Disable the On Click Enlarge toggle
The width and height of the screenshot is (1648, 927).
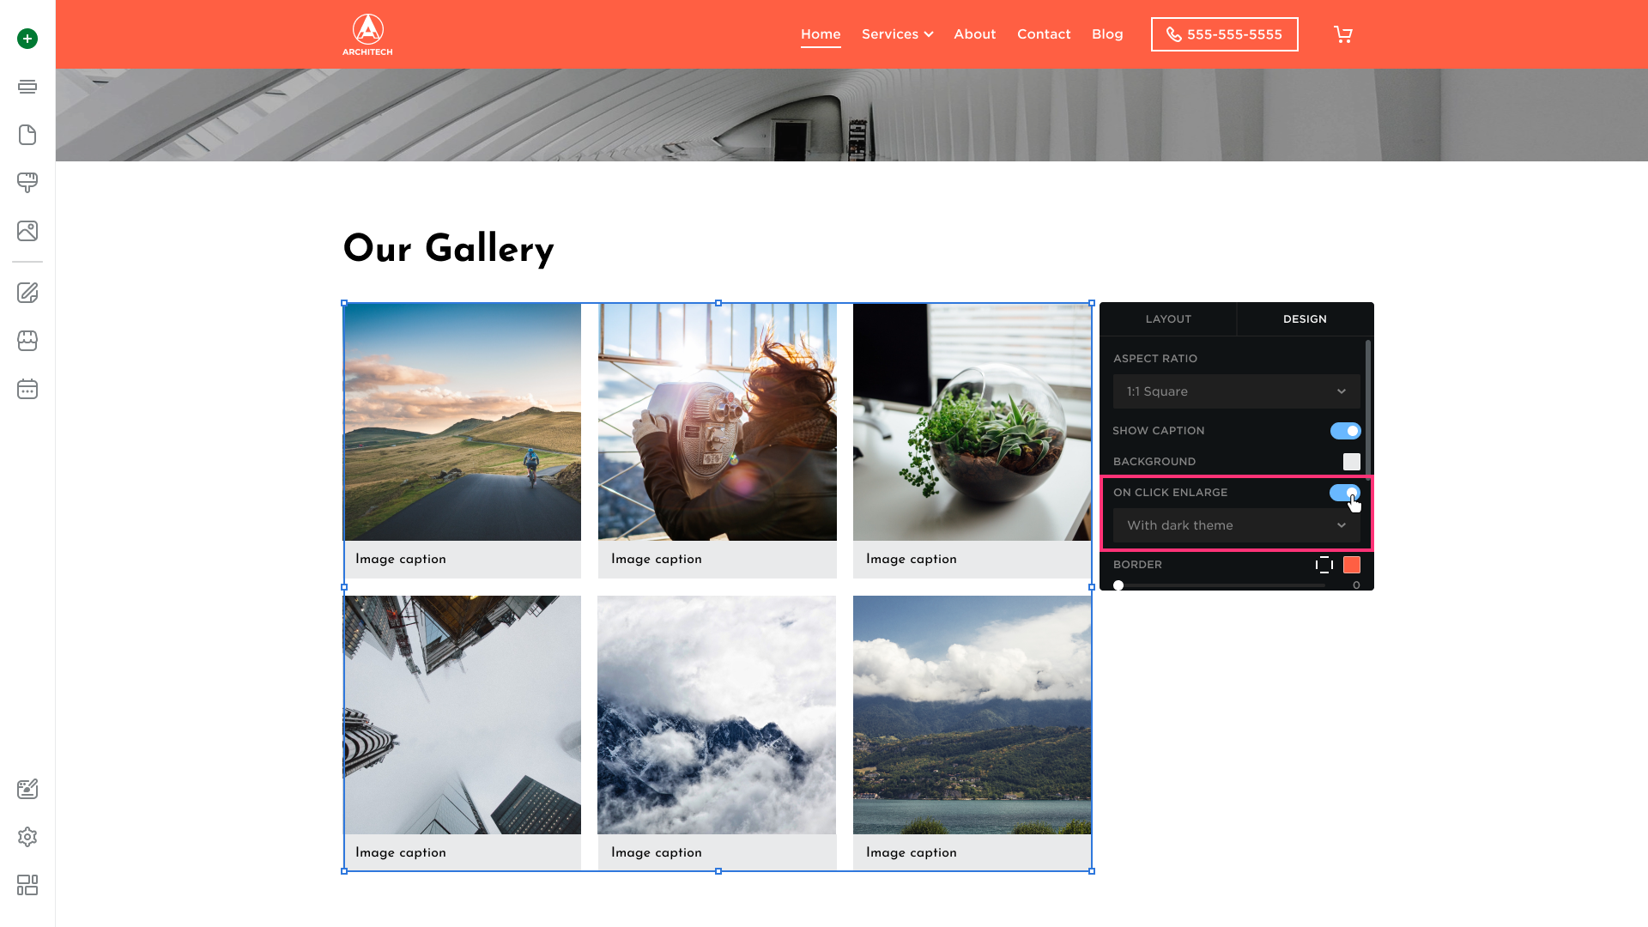pos(1345,493)
